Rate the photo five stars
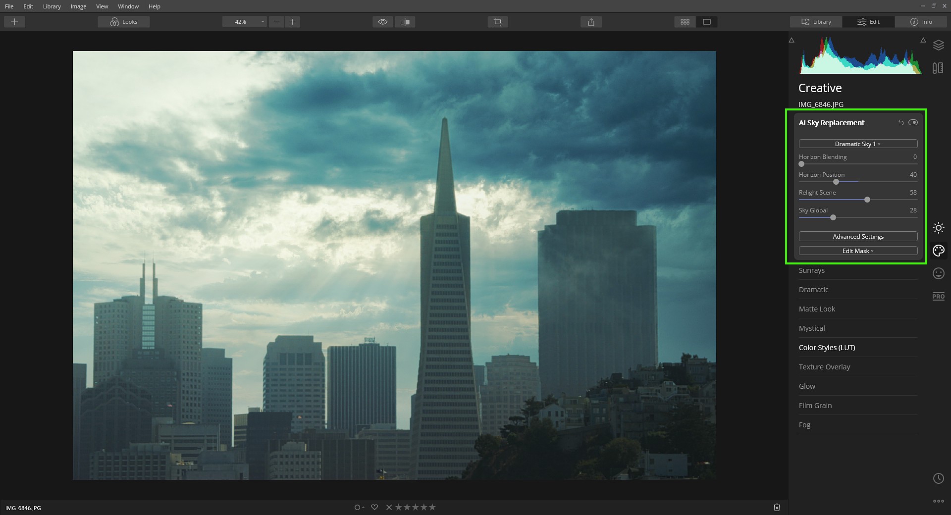Viewport: 951px width, 515px height. coord(432,507)
